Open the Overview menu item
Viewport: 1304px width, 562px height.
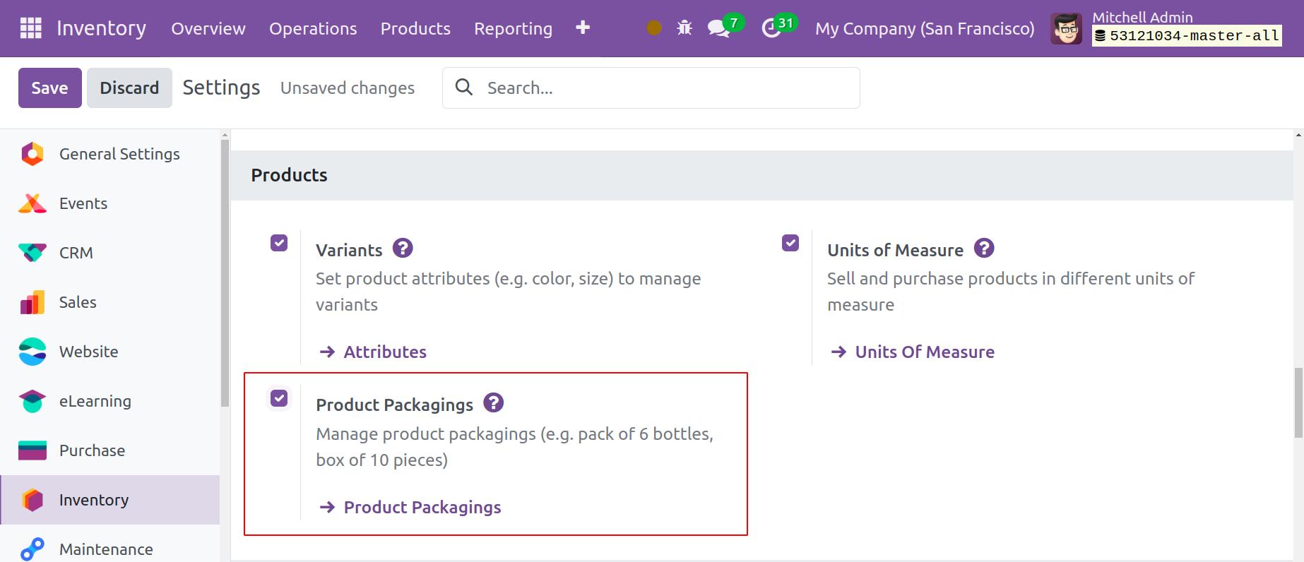click(208, 29)
